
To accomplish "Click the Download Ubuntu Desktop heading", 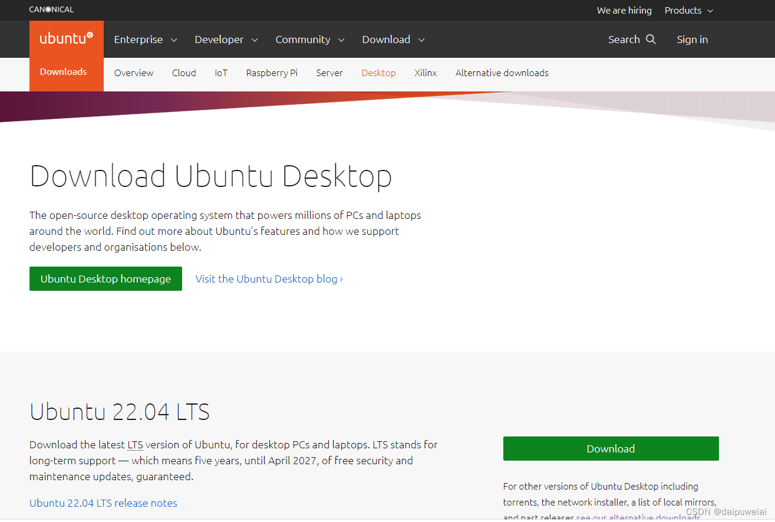I will pyautogui.click(x=211, y=176).
